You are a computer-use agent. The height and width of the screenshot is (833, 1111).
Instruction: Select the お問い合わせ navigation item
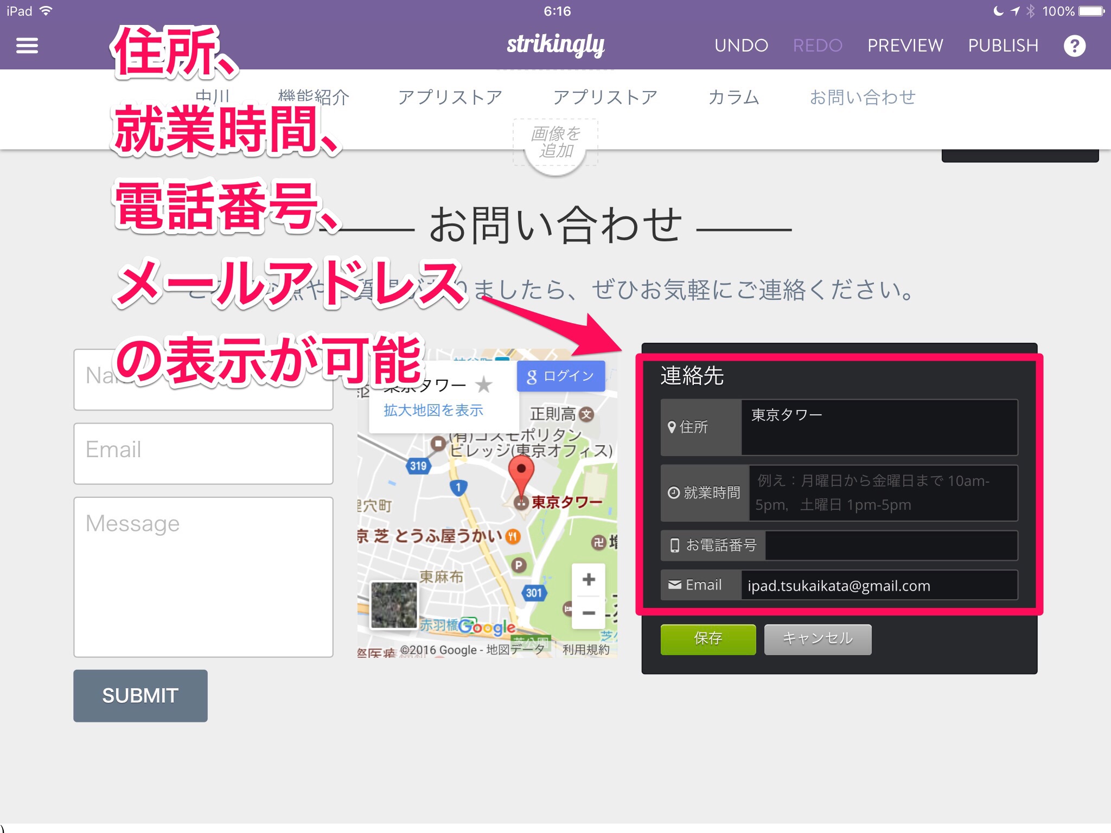click(863, 98)
